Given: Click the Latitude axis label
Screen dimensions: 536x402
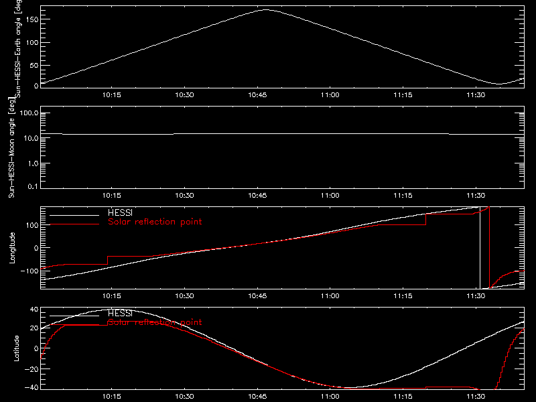Looking at the screenshot, I should [16, 348].
